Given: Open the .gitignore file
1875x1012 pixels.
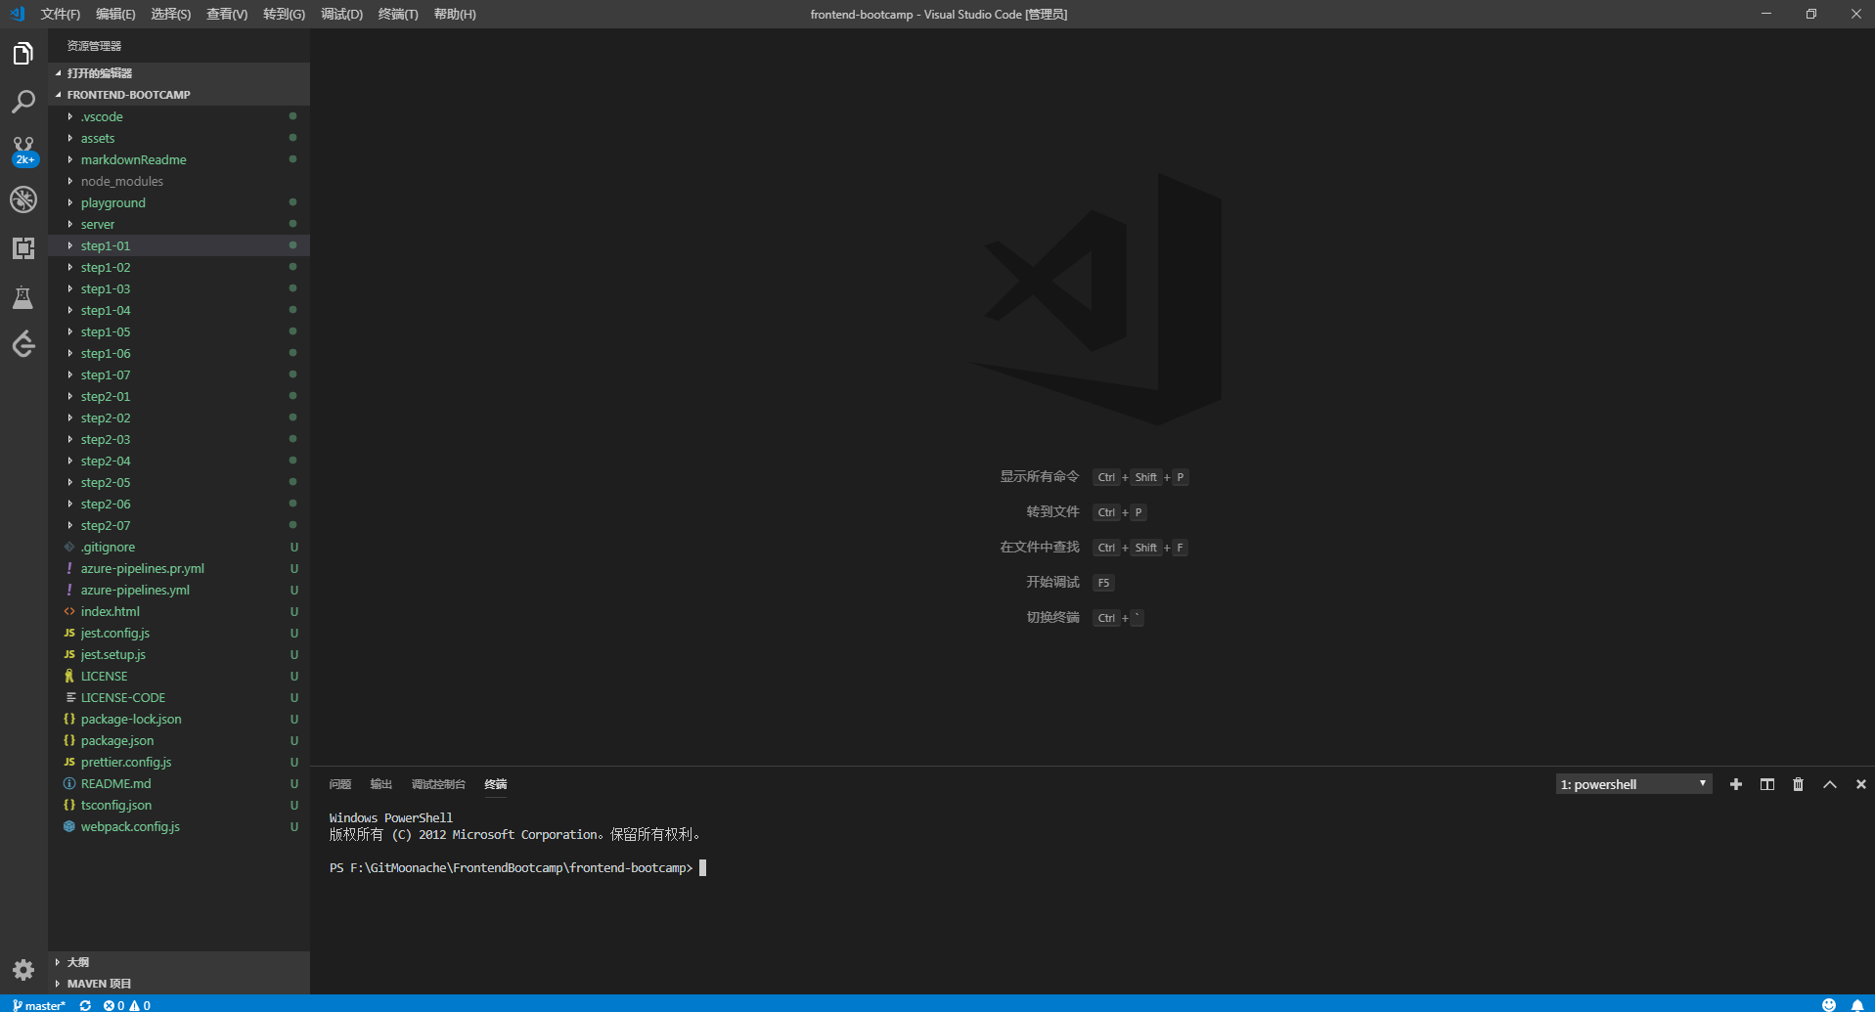Looking at the screenshot, I should [x=179, y=547].
